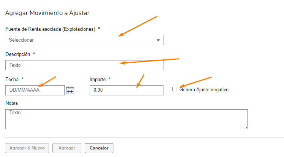The width and height of the screenshot is (284, 157).
Task: Click the Descripción field label
Action: pos(18,54)
